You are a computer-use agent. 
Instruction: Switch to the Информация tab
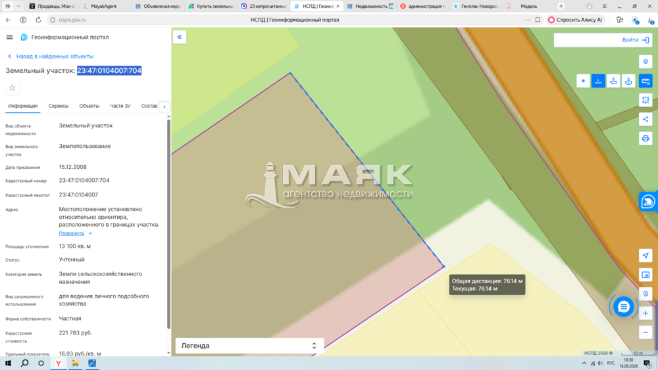click(x=22, y=106)
